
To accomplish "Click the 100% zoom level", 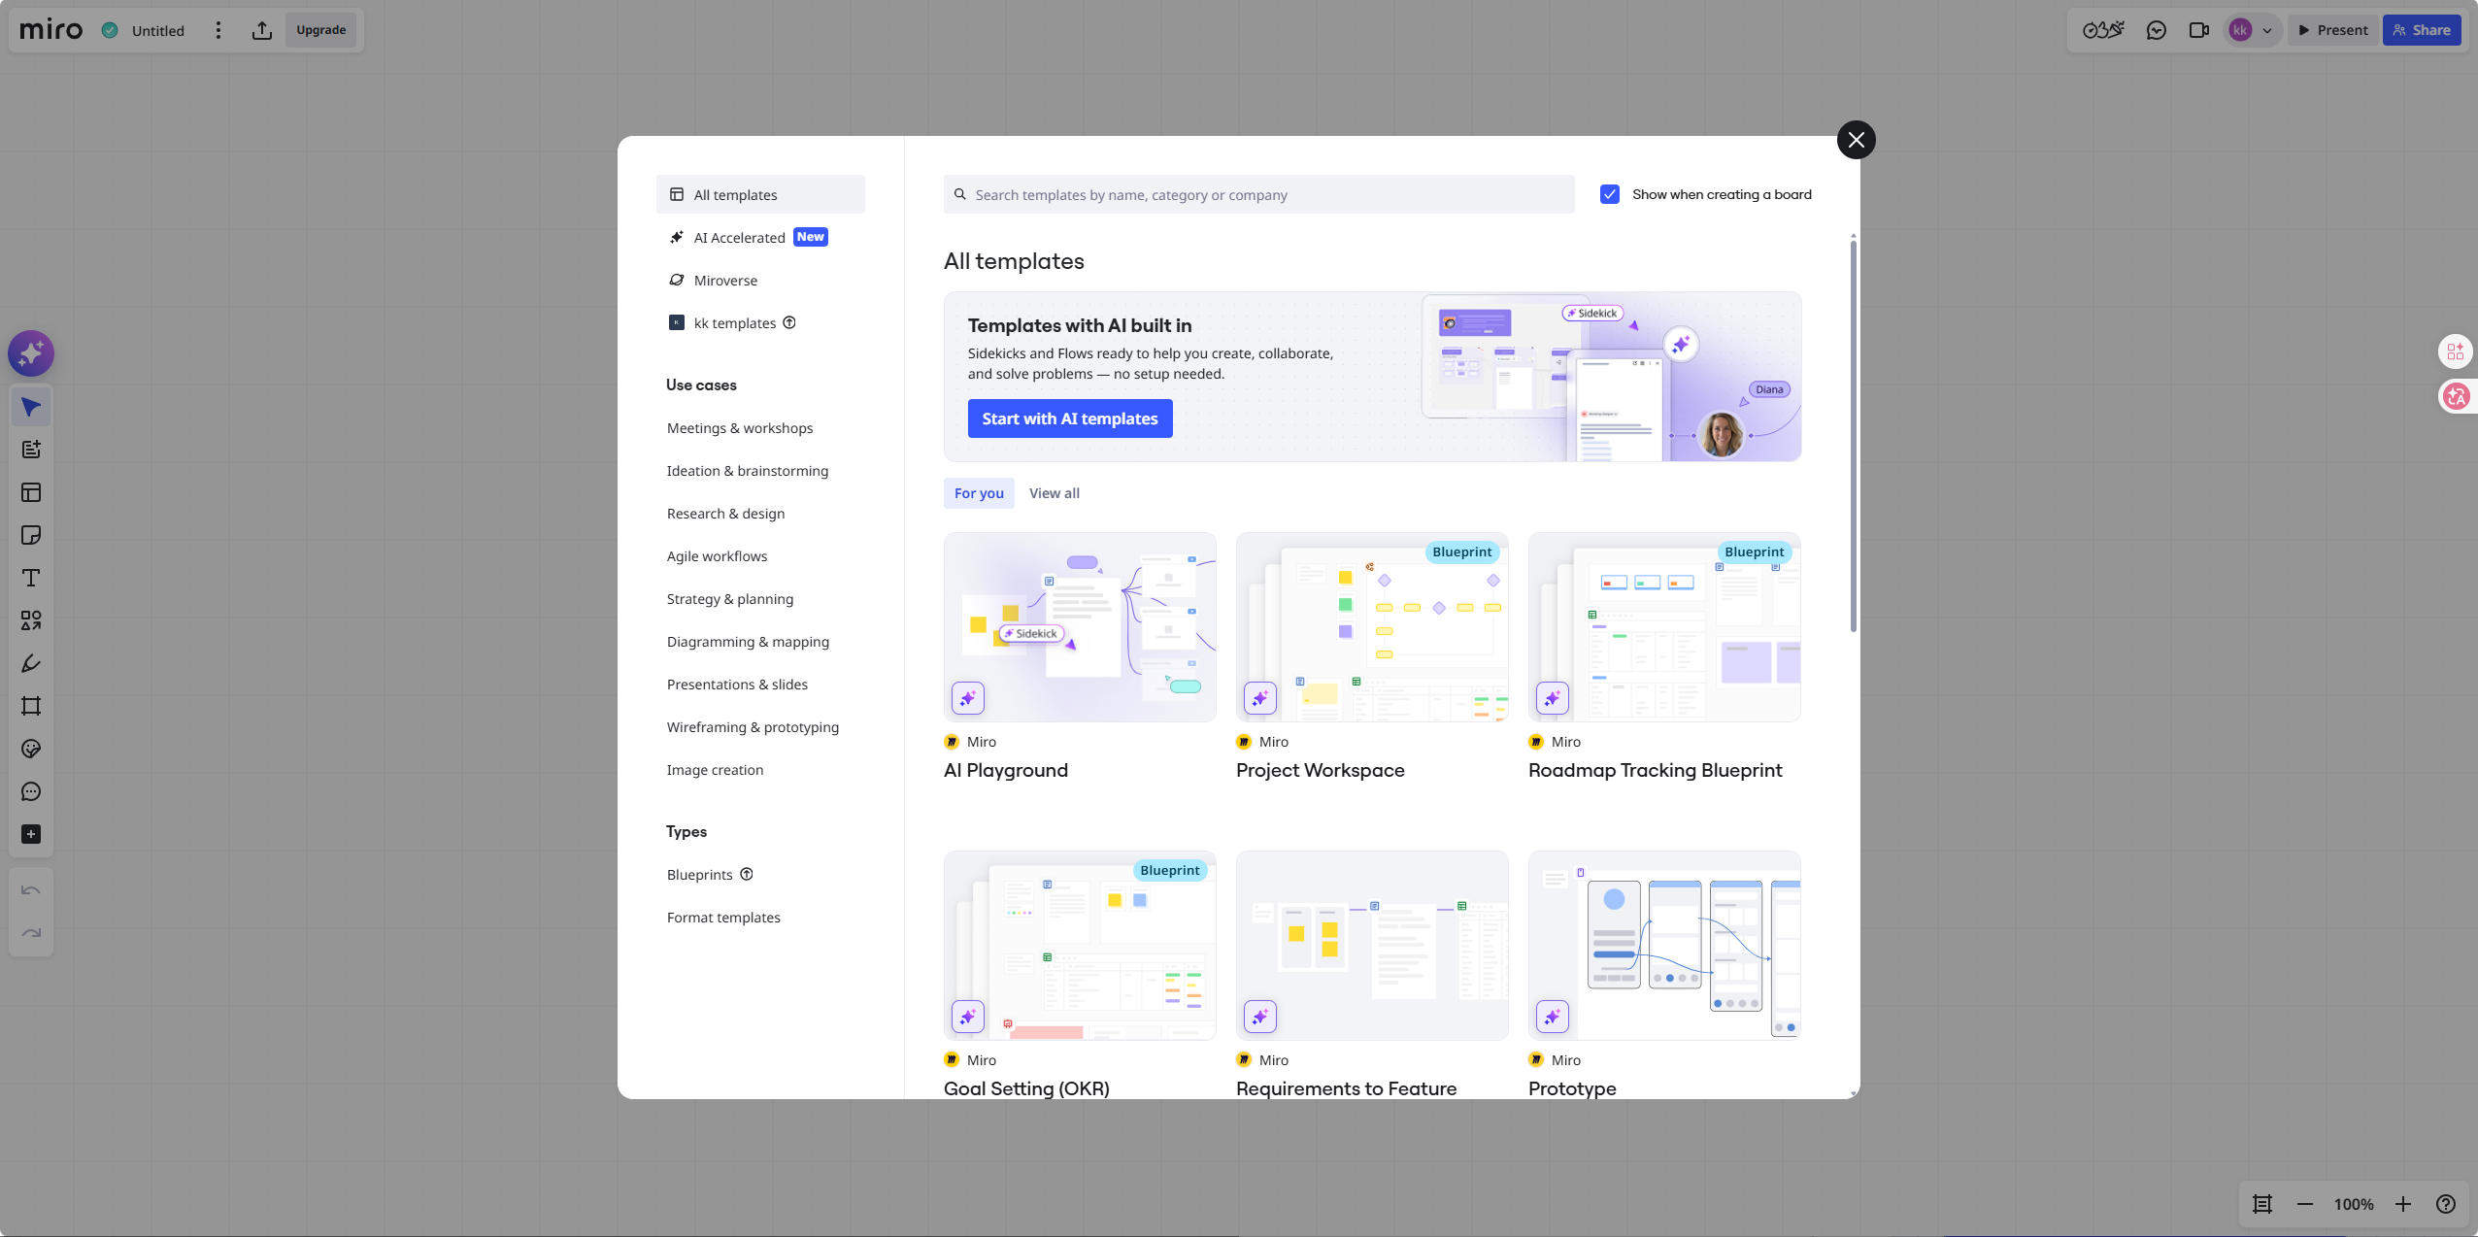I will pos(2354,1204).
